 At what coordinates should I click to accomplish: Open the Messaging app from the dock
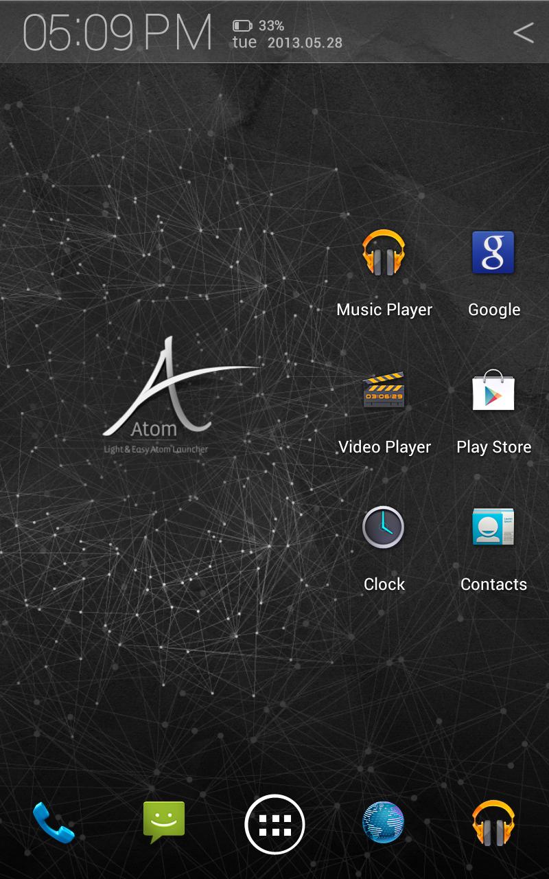tap(165, 823)
